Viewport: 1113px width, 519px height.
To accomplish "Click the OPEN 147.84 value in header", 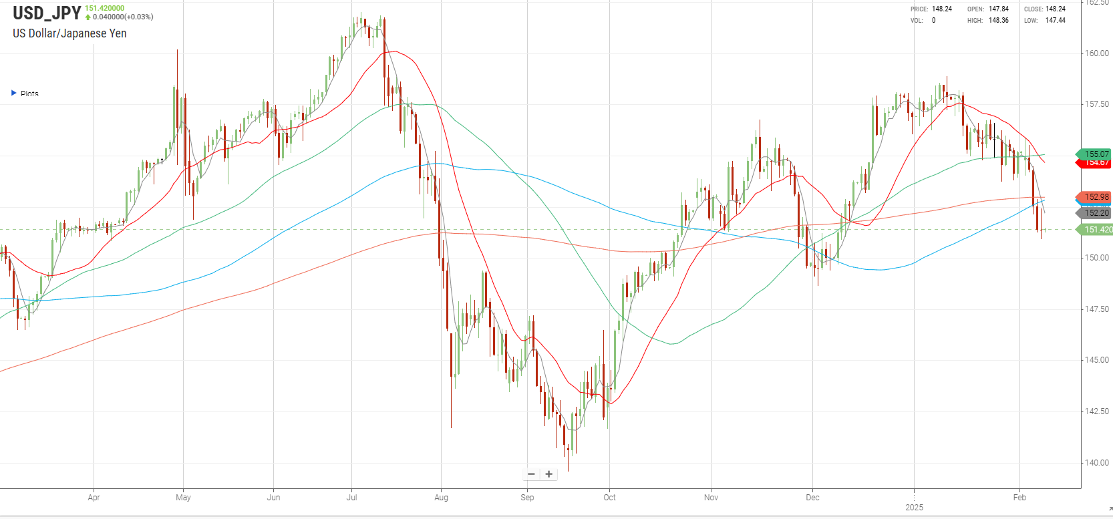I will point(999,9).
